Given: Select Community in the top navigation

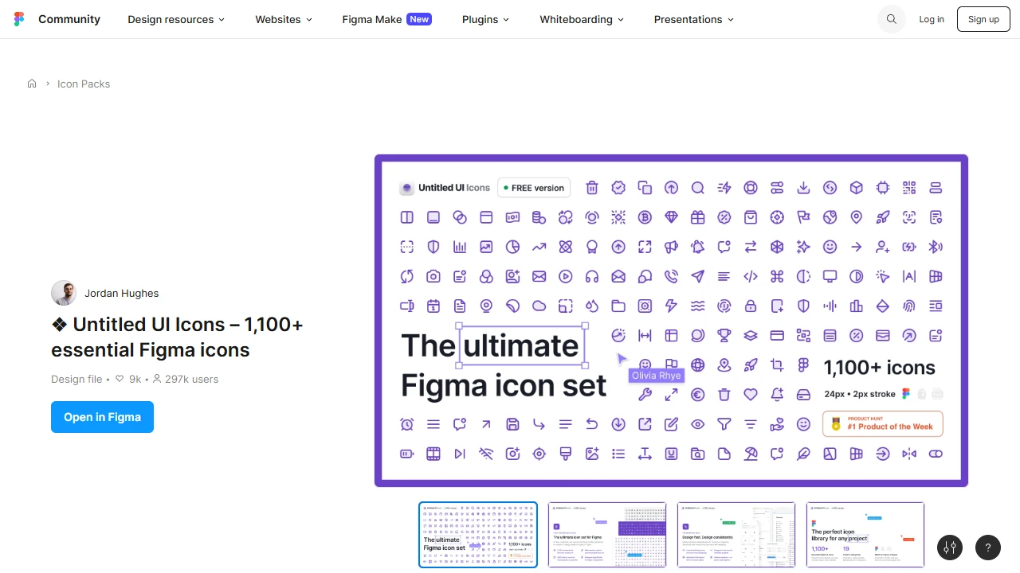Looking at the screenshot, I should pos(69,18).
